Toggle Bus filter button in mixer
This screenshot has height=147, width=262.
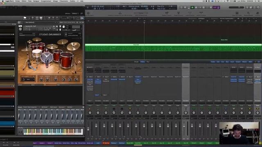(x=227, y=62)
